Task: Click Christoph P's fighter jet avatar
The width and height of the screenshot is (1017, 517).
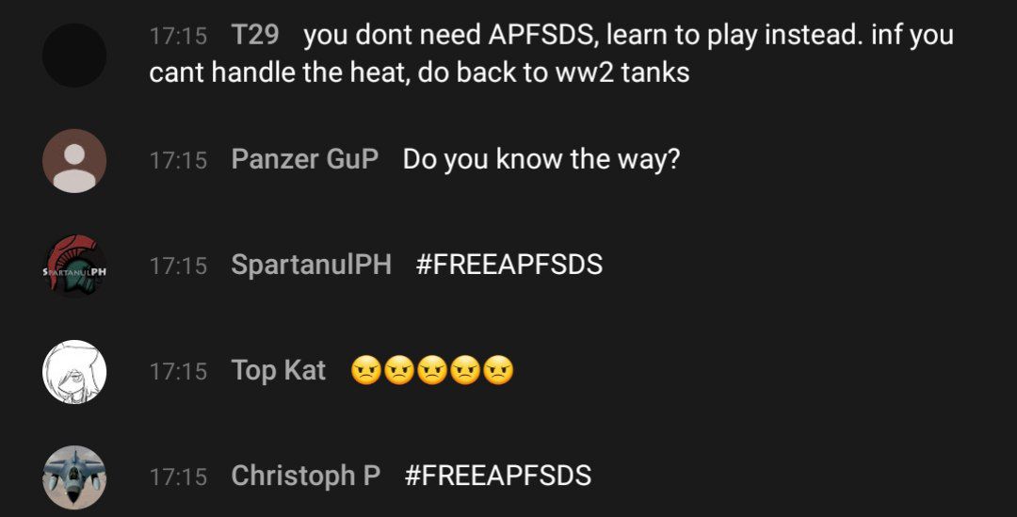Action: tap(74, 477)
